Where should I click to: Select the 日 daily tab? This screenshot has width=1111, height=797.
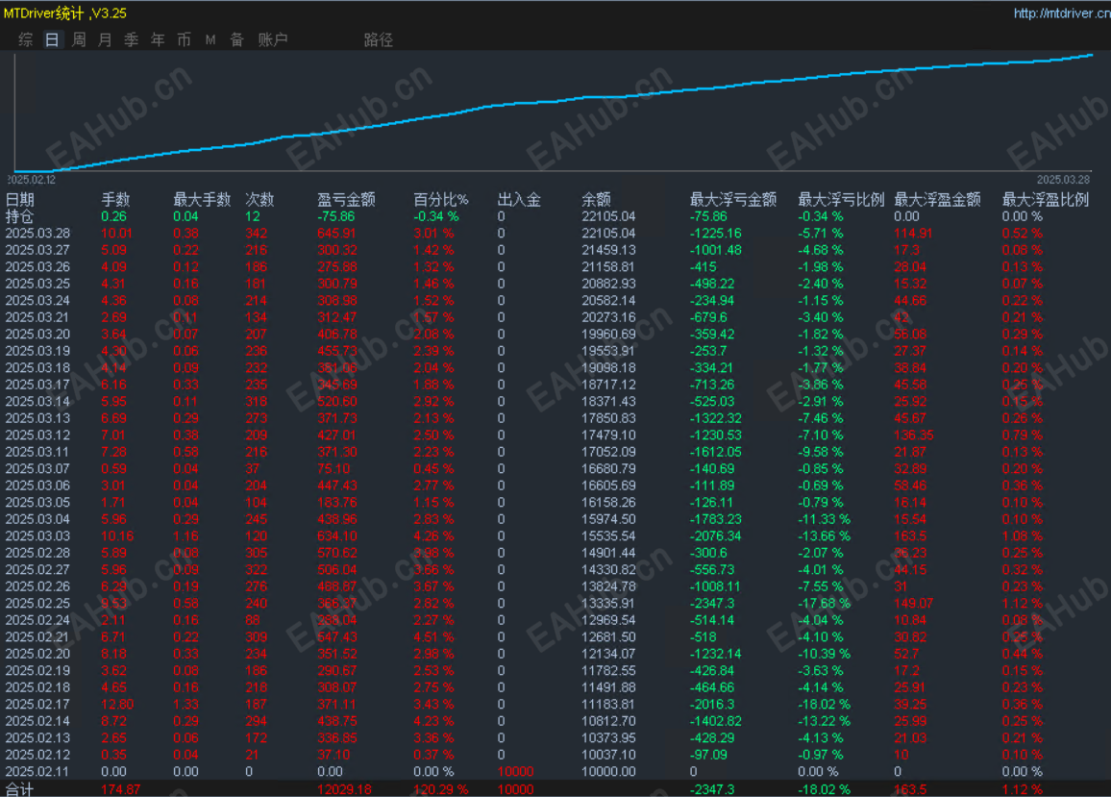pos(52,39)
